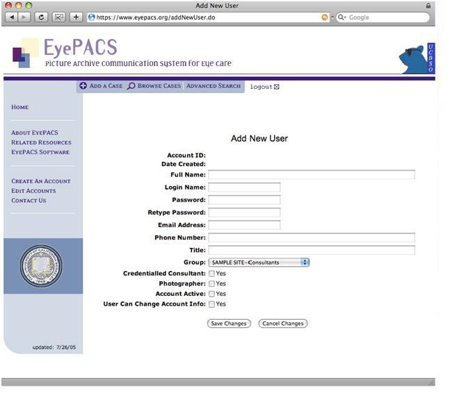Click the green zoom window button

pyautogui.click(x=29, y=6)
